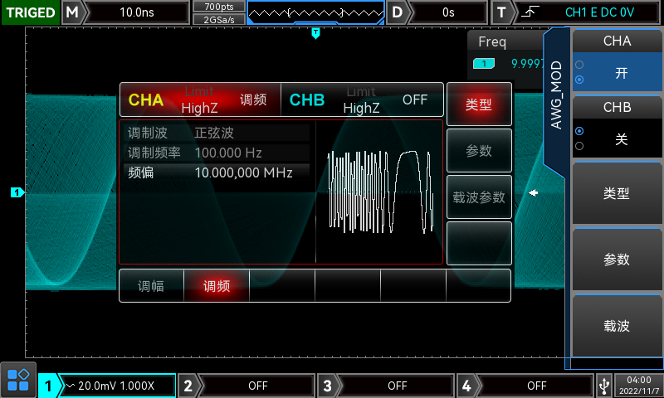Image resolution: width=664 pixels, height=398 pixels.
Task: Open the M timebase 10.0ns setting
Action: coord(137,12)
